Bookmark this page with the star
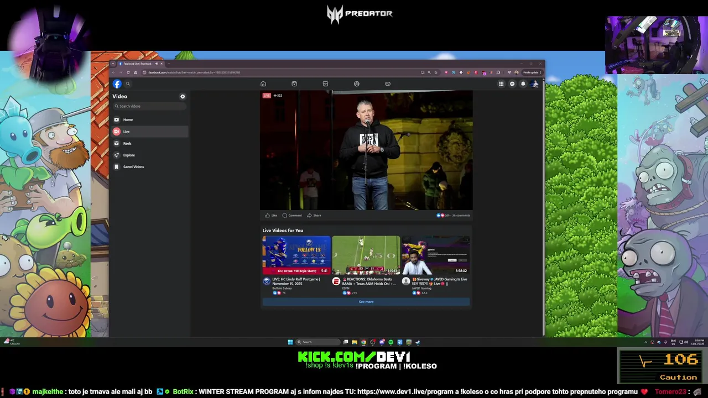Screen dimensions: 708x398 point(436,72)
